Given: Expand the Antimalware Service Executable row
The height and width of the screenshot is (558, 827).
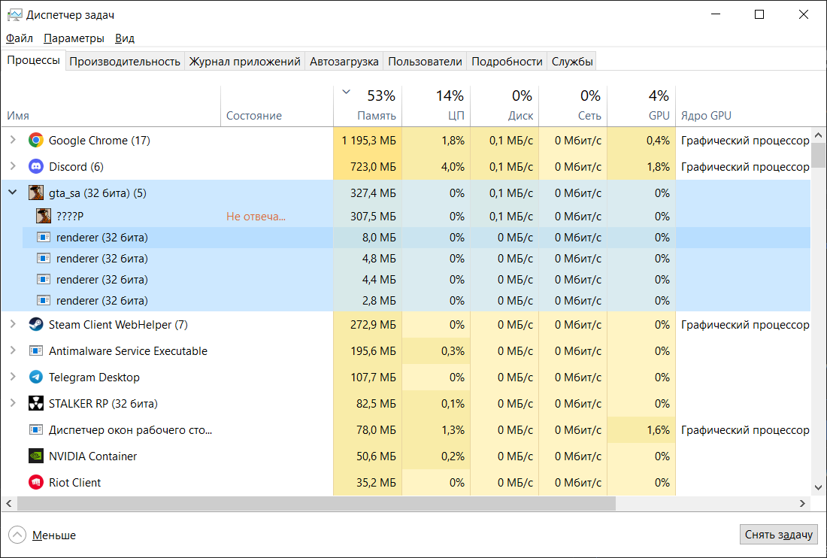Looking at the screenshot, I should [x=14, y=350].
